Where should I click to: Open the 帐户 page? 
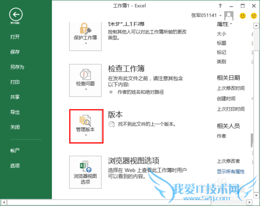point(15,150)
